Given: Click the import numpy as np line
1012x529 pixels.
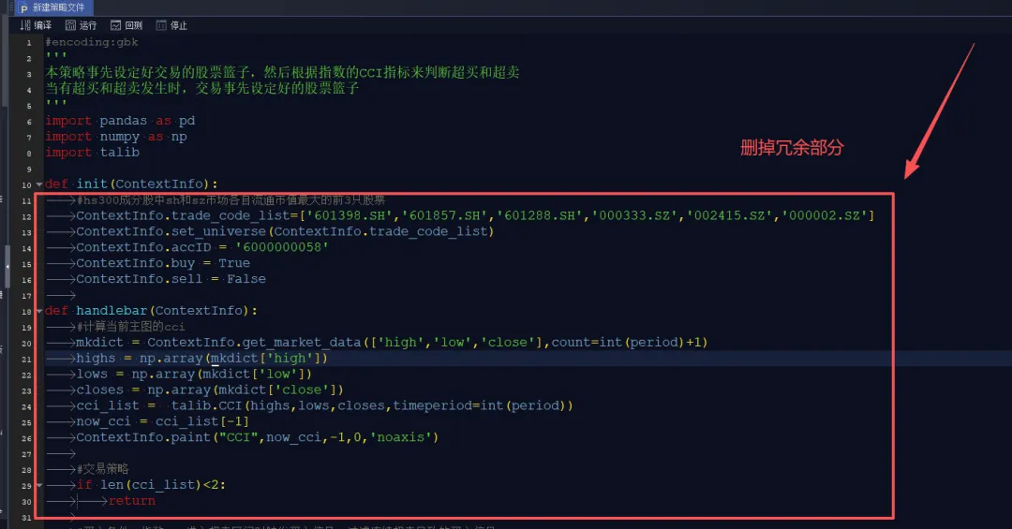Looking at the screenshot, I should pyautogui.click(x=116, y=137).
